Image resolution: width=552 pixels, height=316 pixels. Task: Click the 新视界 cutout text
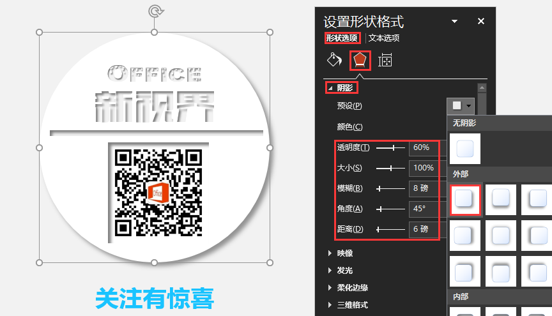tap(155, 107)
